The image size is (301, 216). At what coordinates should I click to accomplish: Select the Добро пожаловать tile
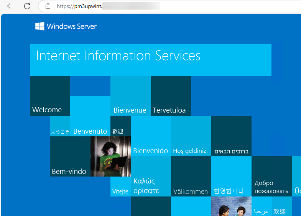tap(272, 176)
